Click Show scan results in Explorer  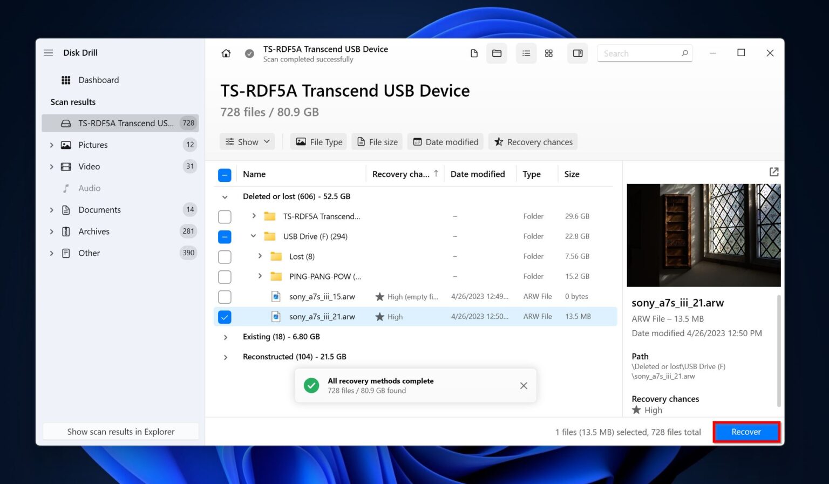[x=121, y=432]
